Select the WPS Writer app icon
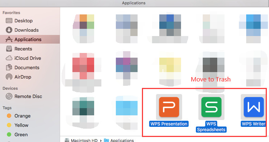269x142 pixels. tap(253, 107)
